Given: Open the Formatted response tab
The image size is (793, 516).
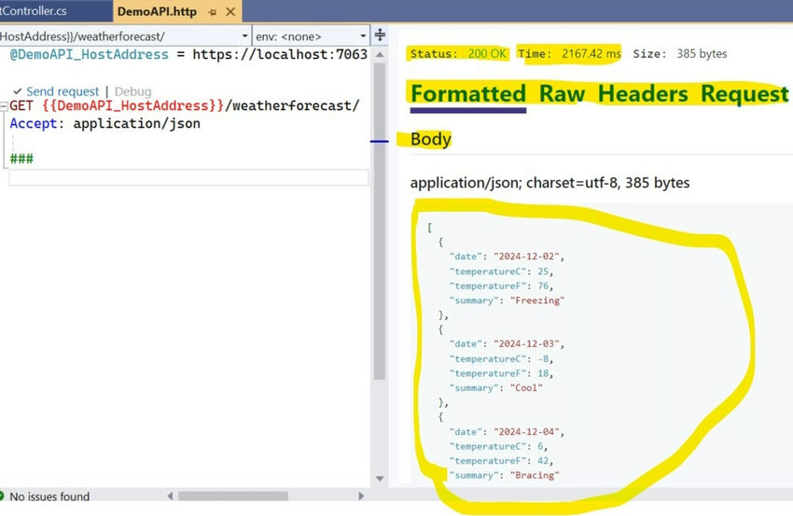Looking at the screenshot, I should [x=468, y=94].
